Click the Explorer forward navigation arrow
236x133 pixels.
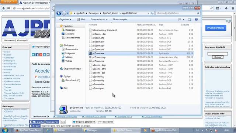click(x=64, y=13)
